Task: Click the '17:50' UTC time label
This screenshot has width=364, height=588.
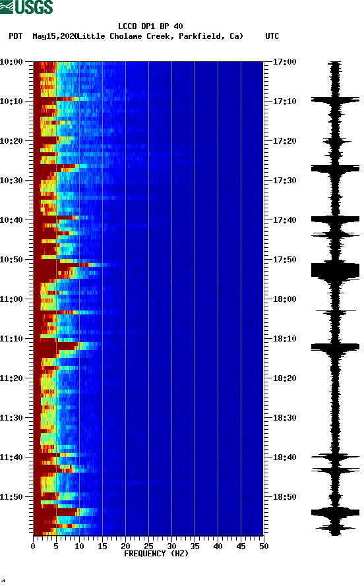Action: click(x=284, y=260)
